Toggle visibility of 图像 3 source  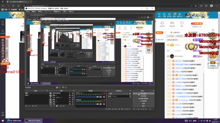70,99
